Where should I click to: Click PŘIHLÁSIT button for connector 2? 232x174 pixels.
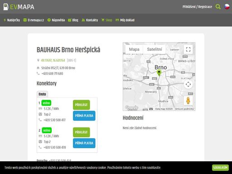tap(81, 132)
